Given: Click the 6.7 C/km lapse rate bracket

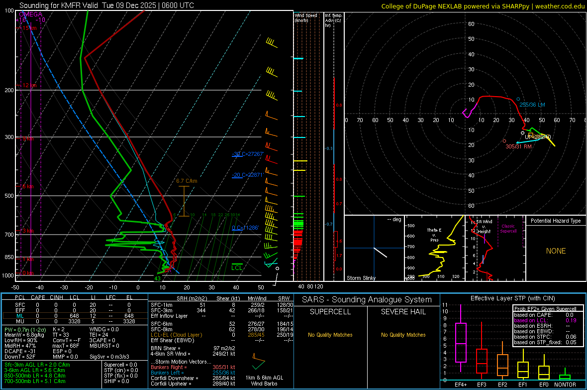Looking at the screenshot, I should click(x=184, y=201).
